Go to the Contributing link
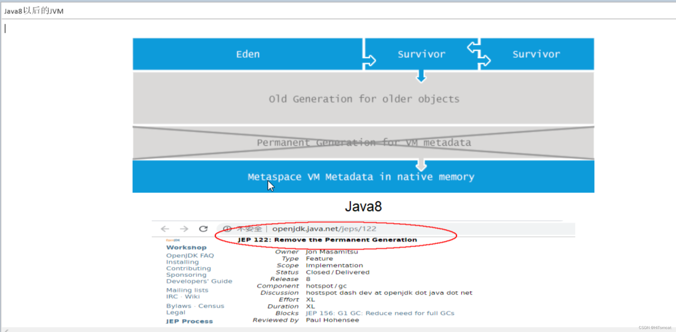Viewport: 676px width, 332px height. 188,268
